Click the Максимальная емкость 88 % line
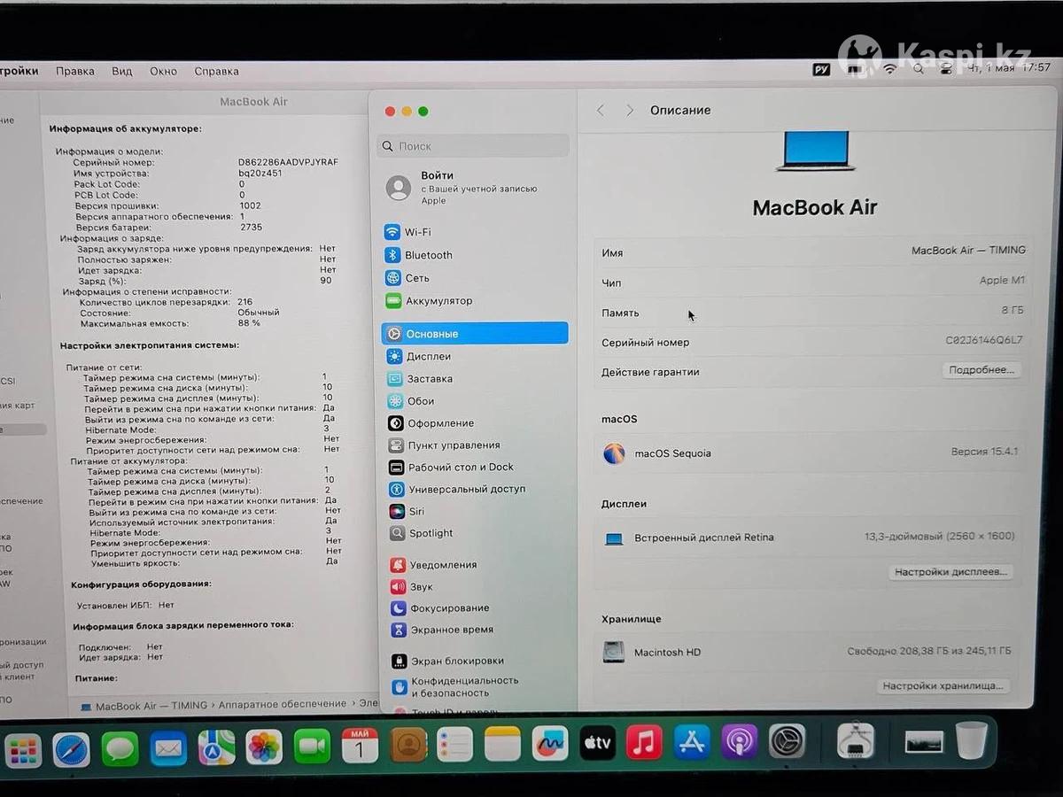The height and width of the screenshot is (797, 1063). point(169,323)
